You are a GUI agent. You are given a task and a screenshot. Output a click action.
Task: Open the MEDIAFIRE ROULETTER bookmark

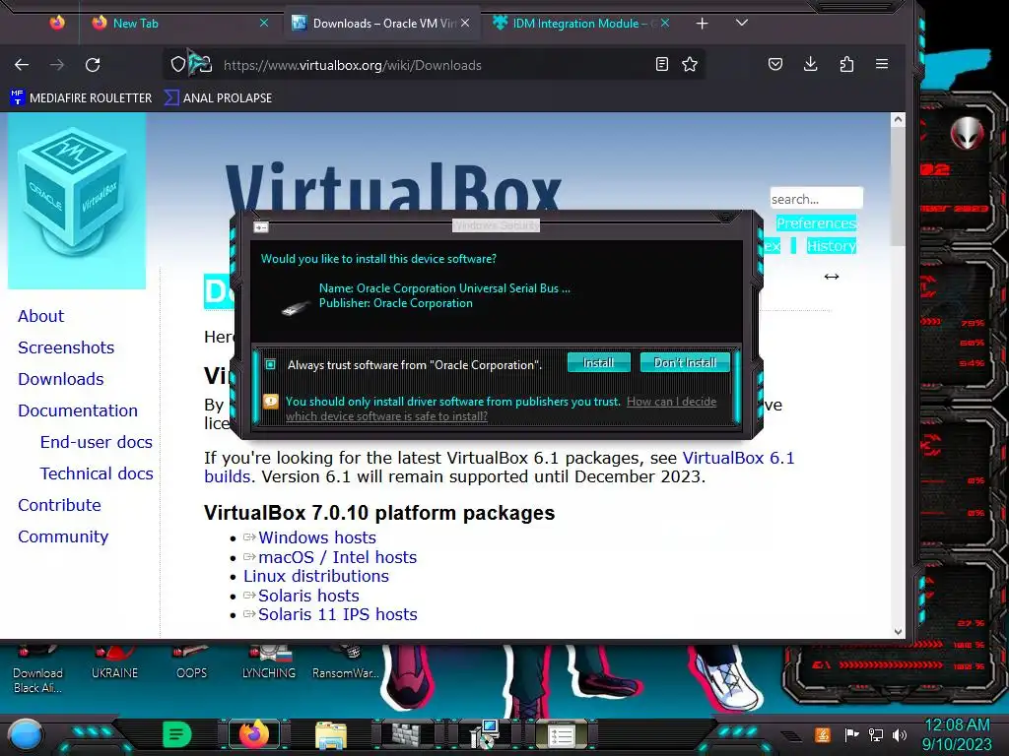point(81,97)
